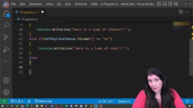Click the "Here is a lump of cheese!!!" string
The width and height of the screenshot is (193, 108).
pyautogui.click(x=99, y=29)
